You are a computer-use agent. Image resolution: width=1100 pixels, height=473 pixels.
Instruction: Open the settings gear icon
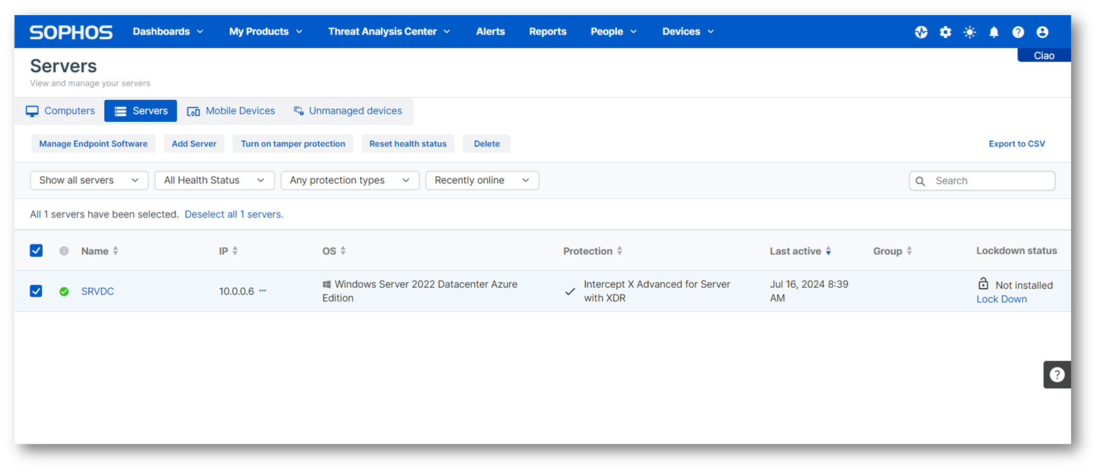pyautogui.click(x=945, y=32)
